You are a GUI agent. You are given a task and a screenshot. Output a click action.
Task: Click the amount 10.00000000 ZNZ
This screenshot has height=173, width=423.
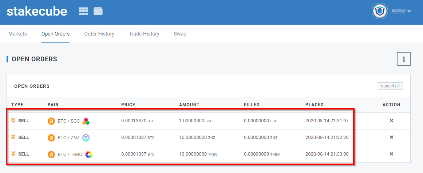pos(197,137)
